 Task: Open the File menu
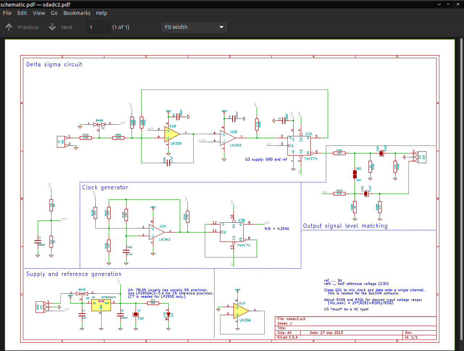coord(7,13)
